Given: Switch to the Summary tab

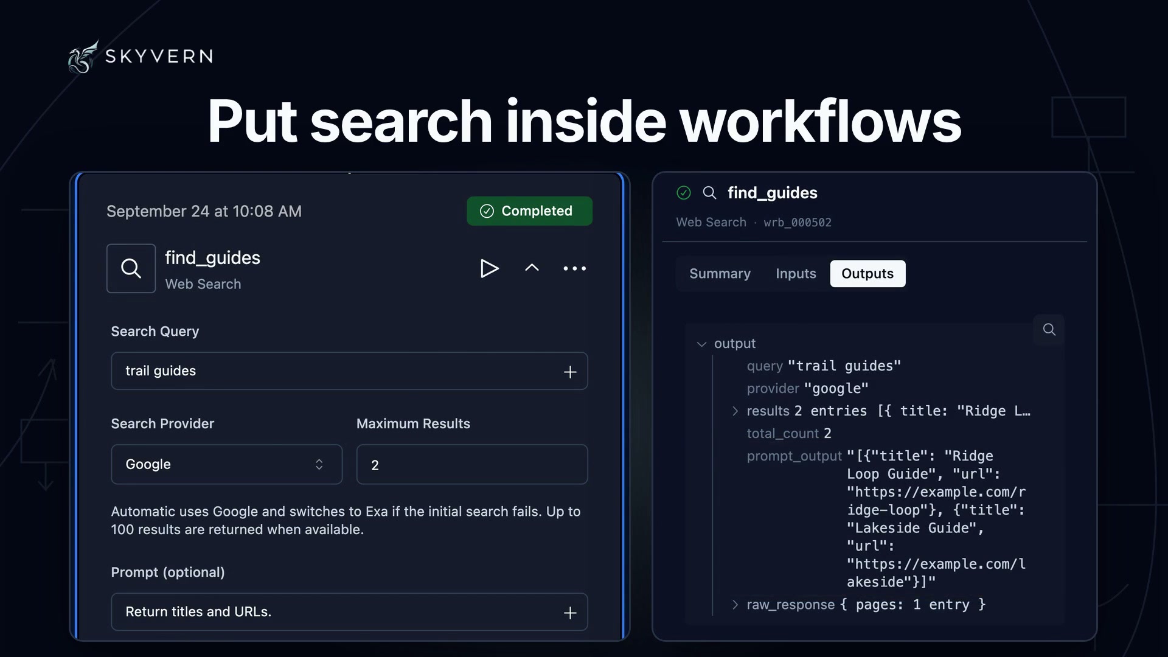Looking at the screenshot, I should (720, 274).
